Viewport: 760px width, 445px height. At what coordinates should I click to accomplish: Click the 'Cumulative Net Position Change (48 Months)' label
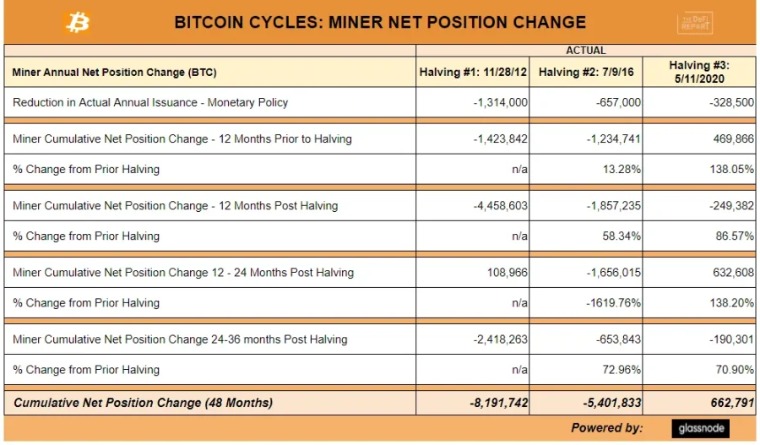pyautogui.click(x=143, y=403)
